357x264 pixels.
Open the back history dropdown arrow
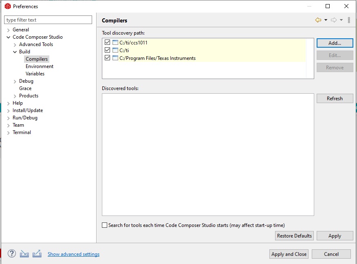326,20
